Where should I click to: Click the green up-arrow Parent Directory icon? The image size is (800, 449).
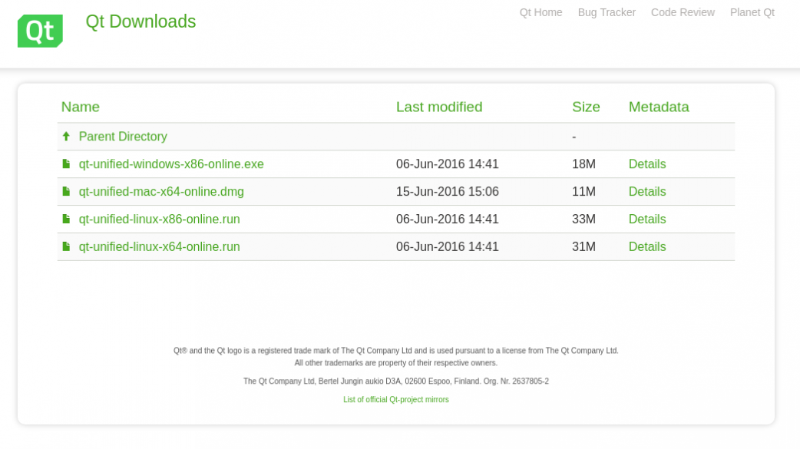[66, 137]
